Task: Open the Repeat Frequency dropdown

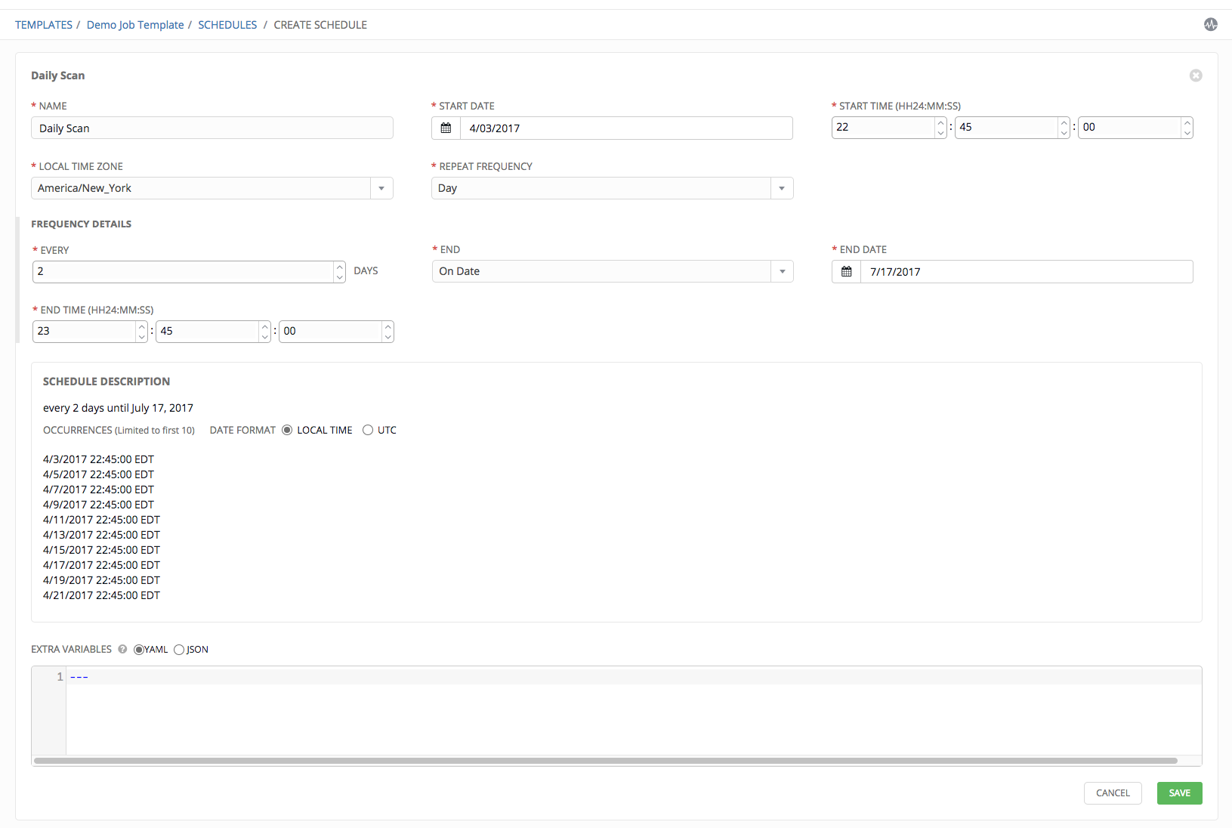Action: (x=782, y=188)
